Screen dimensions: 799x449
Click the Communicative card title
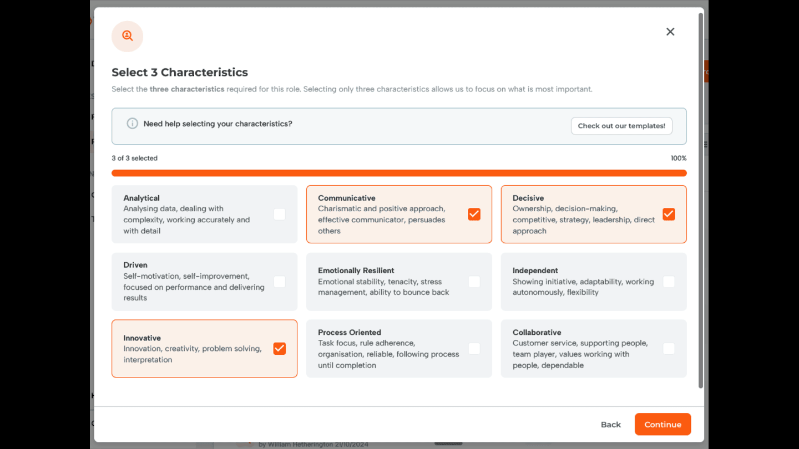[347, 198]
